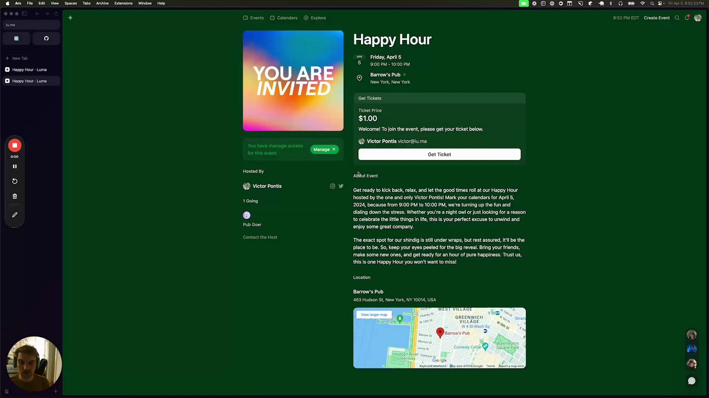Stop the screen recording with the red button
Viewport: 709px width, 398px height.
15,145
